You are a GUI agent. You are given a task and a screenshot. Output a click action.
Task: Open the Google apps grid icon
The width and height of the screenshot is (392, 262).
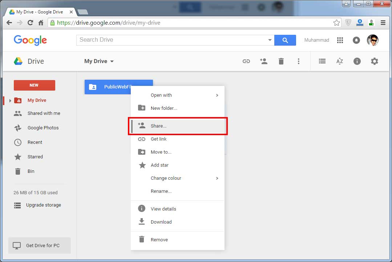pos(340,40)
